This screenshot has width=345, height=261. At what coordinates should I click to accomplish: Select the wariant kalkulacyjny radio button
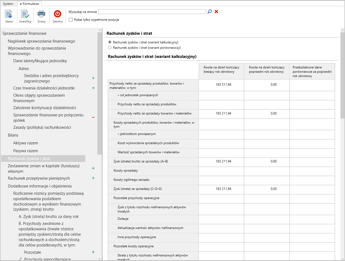pos(110,42)
